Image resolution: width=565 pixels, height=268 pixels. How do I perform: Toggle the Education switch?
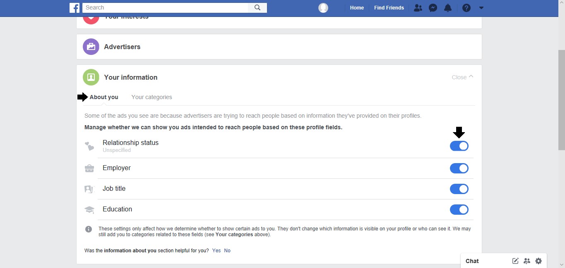(x=459, y=210)
